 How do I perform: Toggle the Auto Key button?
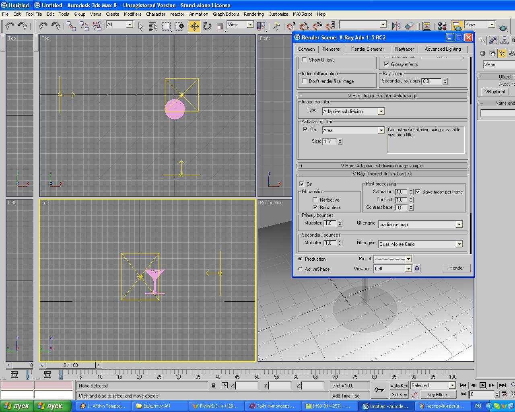pos(399,385)
